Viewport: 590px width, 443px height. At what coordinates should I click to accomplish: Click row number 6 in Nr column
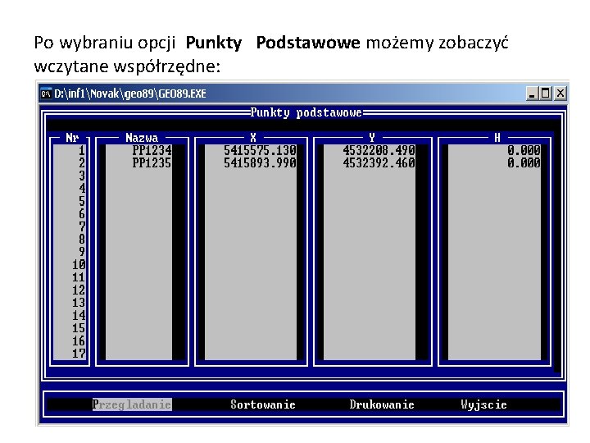click(82, 213)
